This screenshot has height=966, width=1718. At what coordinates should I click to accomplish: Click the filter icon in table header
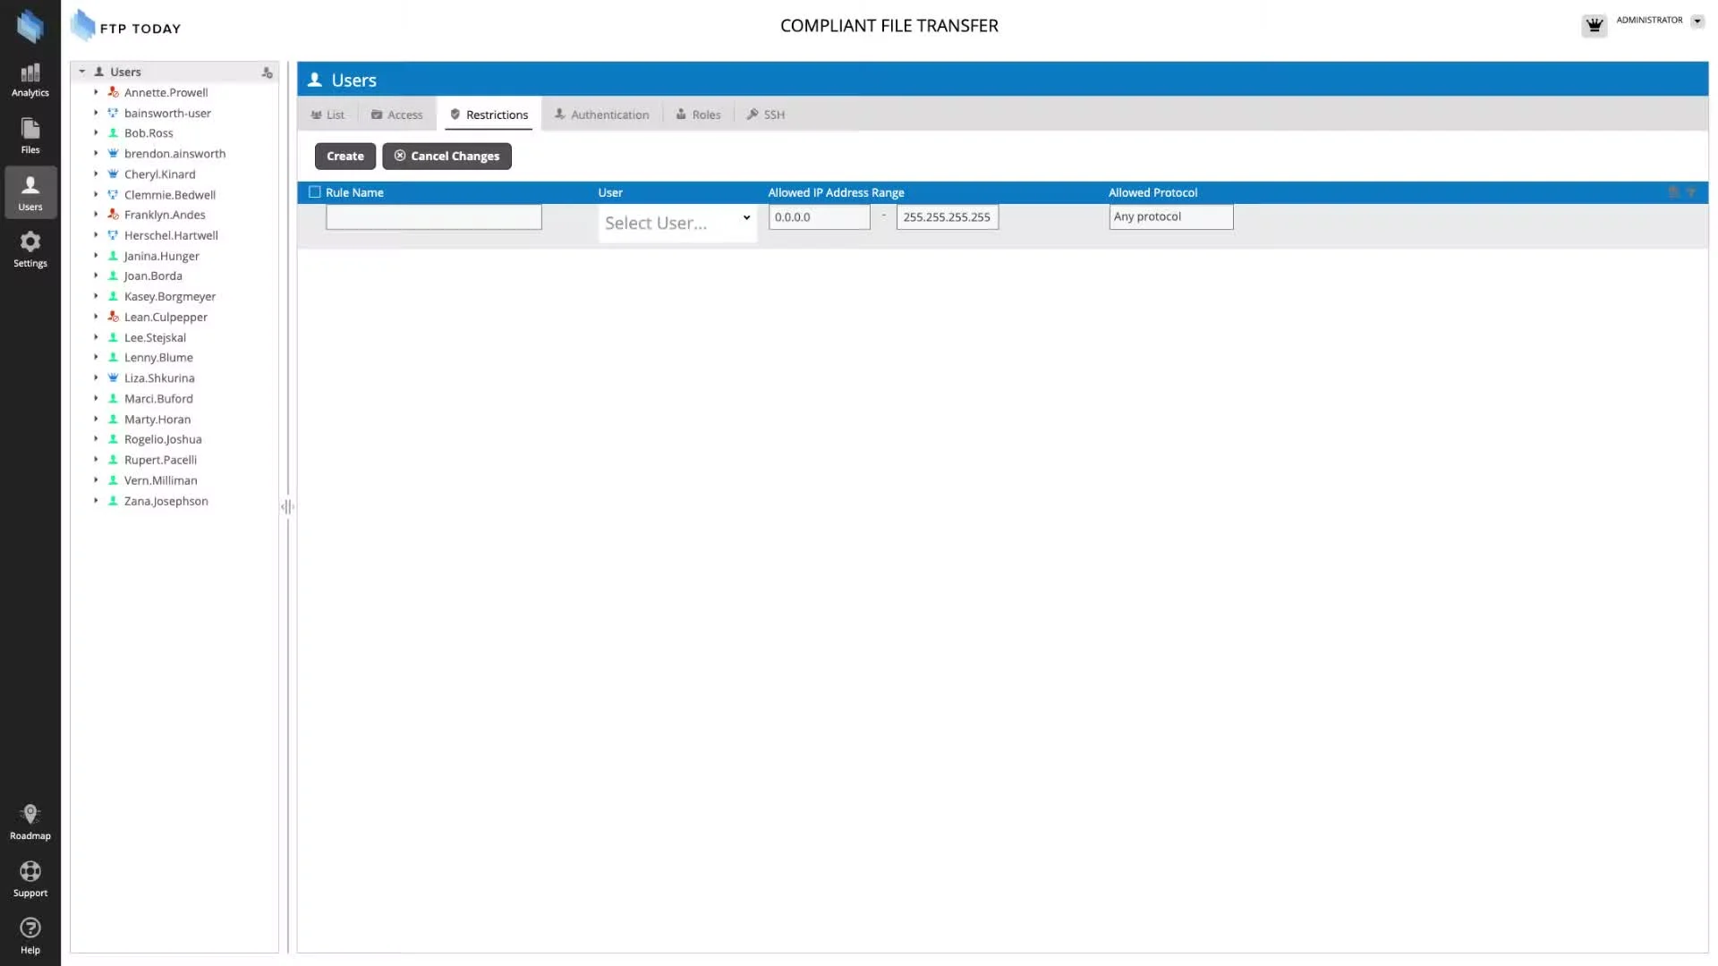pos(1691,192)
